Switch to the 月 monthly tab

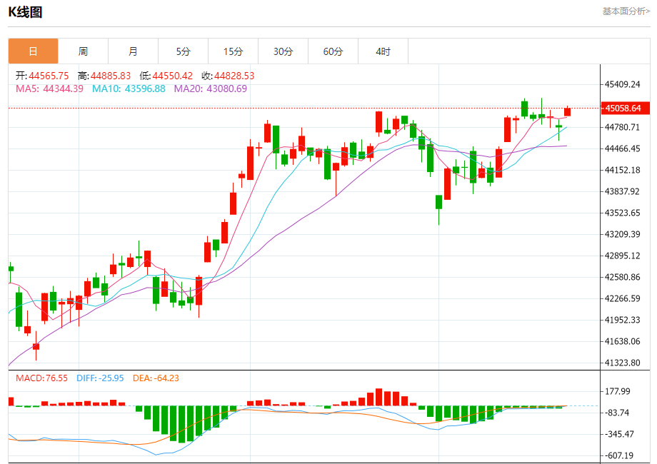[134, 51]
